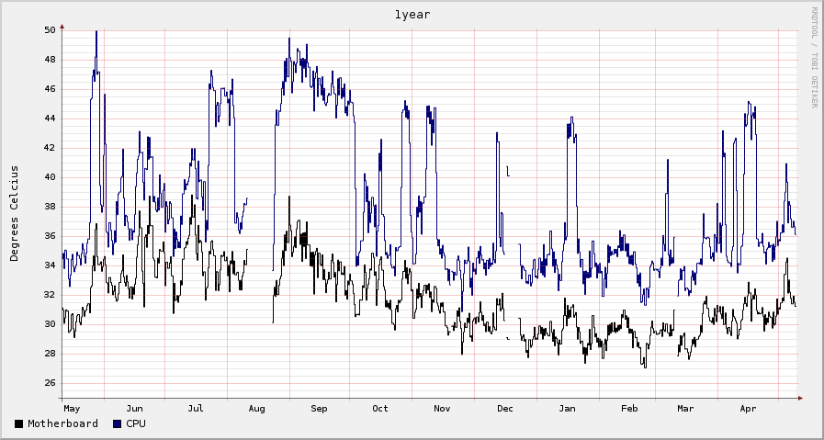Click the Nov label on the time axis
The image size is (824, 440).
pyautogui.click(x=443, y=408)
